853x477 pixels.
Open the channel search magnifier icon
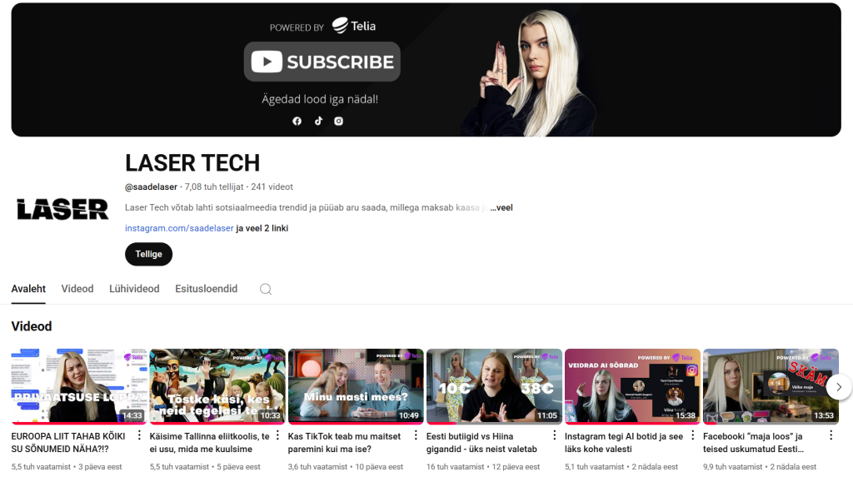point(266,289)
